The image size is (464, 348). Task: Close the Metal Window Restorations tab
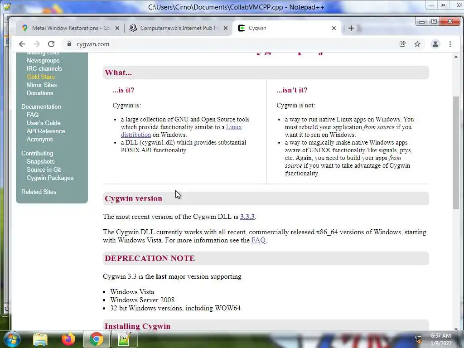pyautogui.click(x=117, y=28)
